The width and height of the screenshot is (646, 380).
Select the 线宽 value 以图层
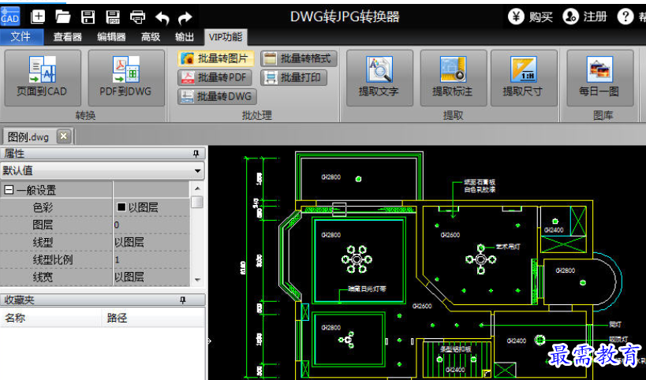(151, 277)
